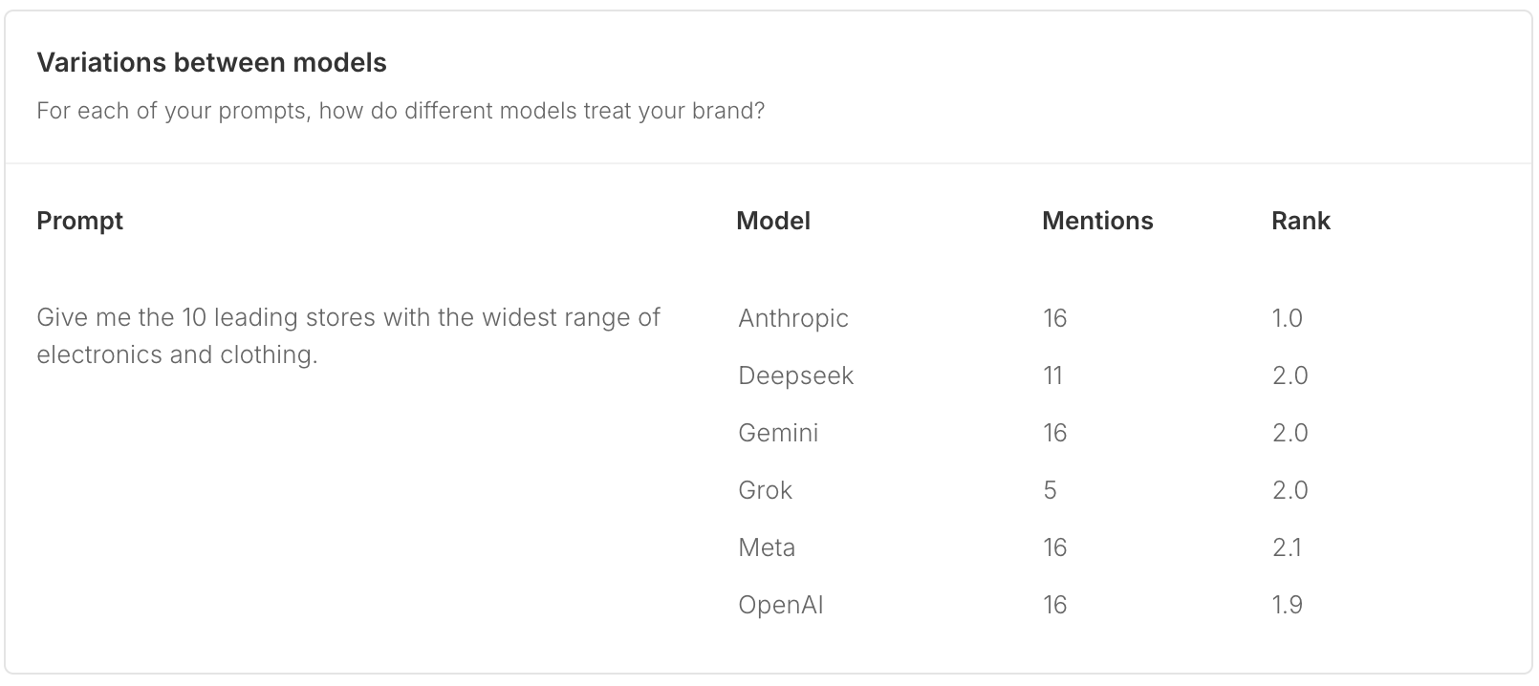This screenshot has height=686, width=1539.
Task: Click the Model column header
Action: pos(773,221)
